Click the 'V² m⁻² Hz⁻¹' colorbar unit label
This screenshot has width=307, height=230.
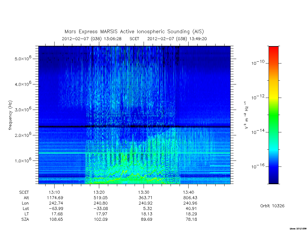(246, 115)
